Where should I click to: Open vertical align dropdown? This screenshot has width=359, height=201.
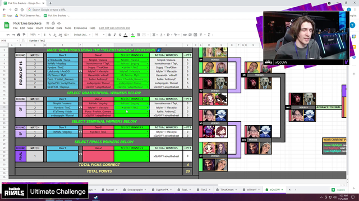162,35
